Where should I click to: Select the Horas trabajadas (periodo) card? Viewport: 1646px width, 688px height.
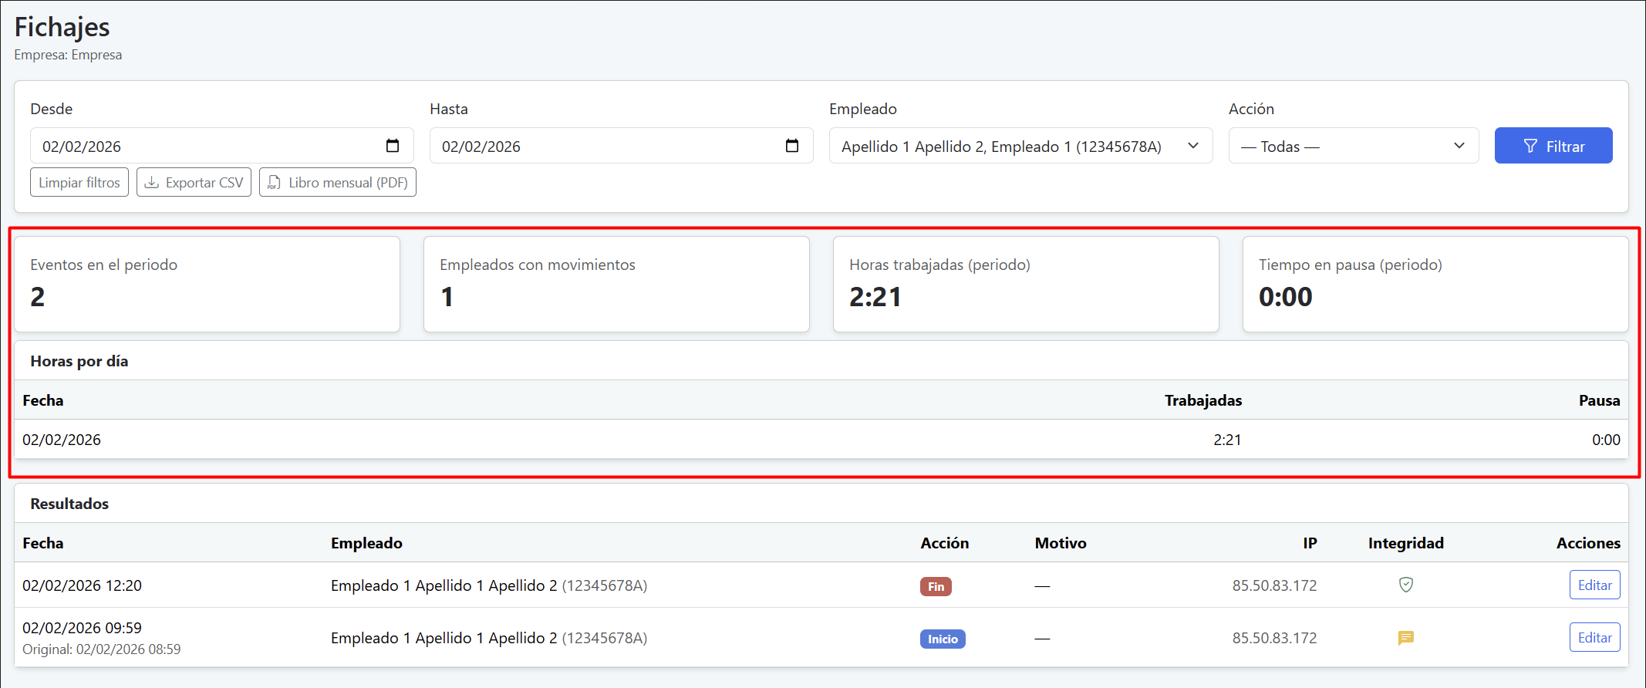1025,284
